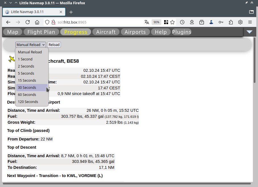The width and height of the screenshot is (258, 187).
Task: Open the extensions puzzle piece icon
Action: [231, 22]
